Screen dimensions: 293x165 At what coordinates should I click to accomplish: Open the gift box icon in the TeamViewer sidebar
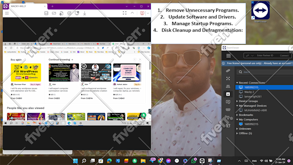228,125
